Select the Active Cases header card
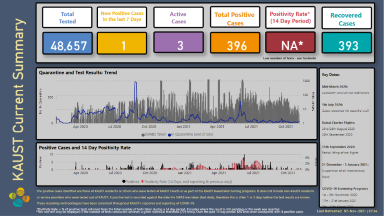The height and width of the screenshot is (216, 385). point(178,18)
